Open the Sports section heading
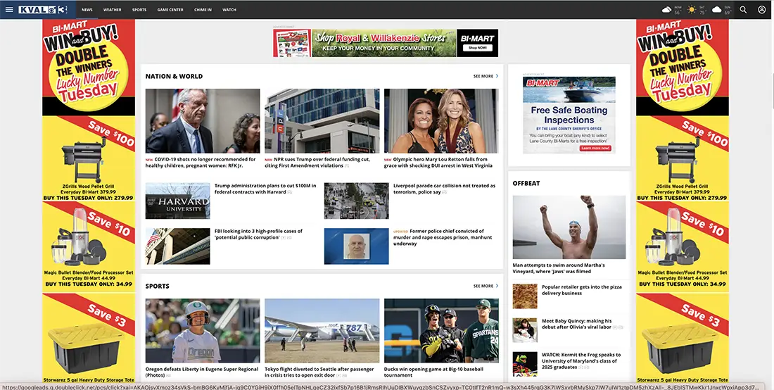Screen dimensions: 774x390 [x=158, y=286]
